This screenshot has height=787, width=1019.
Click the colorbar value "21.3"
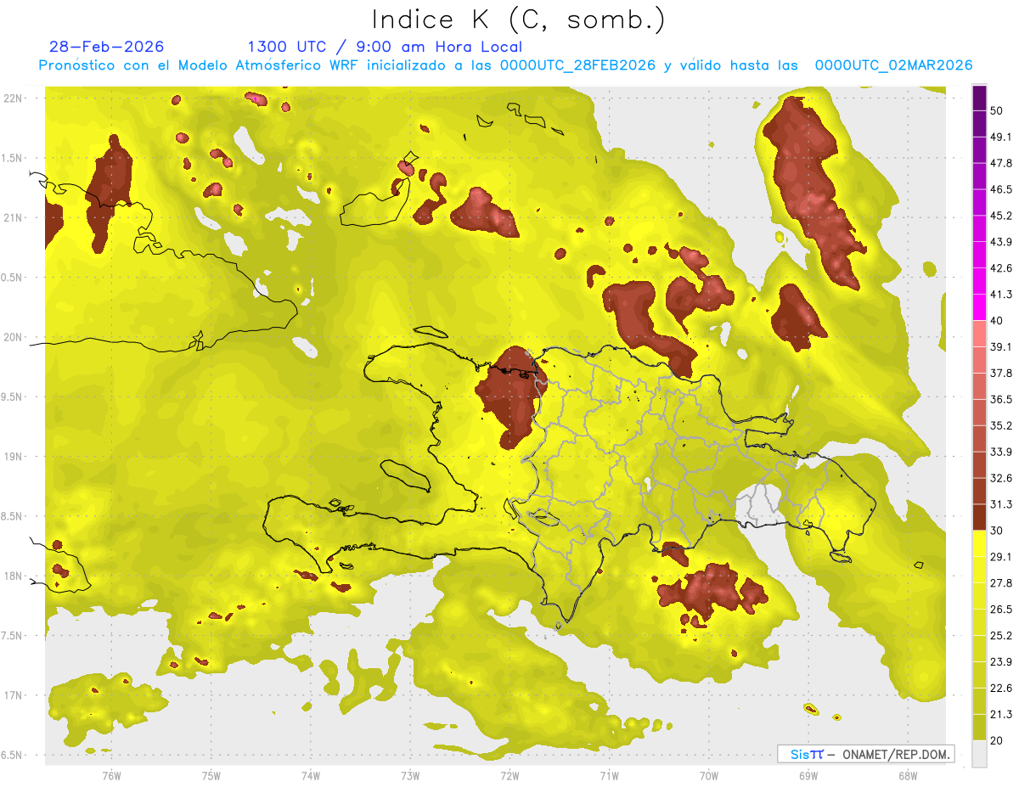pos(1001,715)
